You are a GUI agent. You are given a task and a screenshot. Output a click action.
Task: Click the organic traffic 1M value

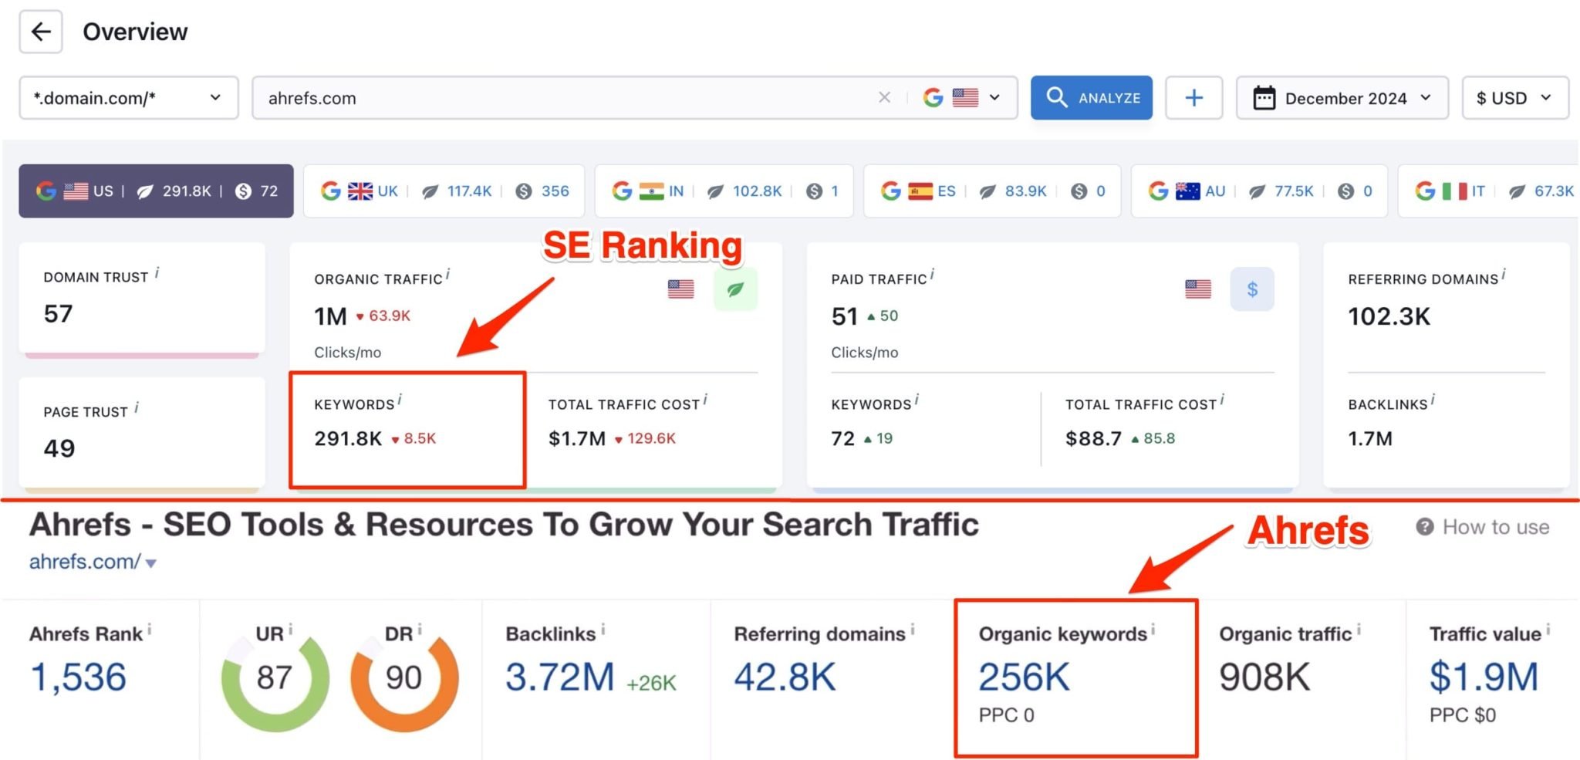tap(331, 316)
